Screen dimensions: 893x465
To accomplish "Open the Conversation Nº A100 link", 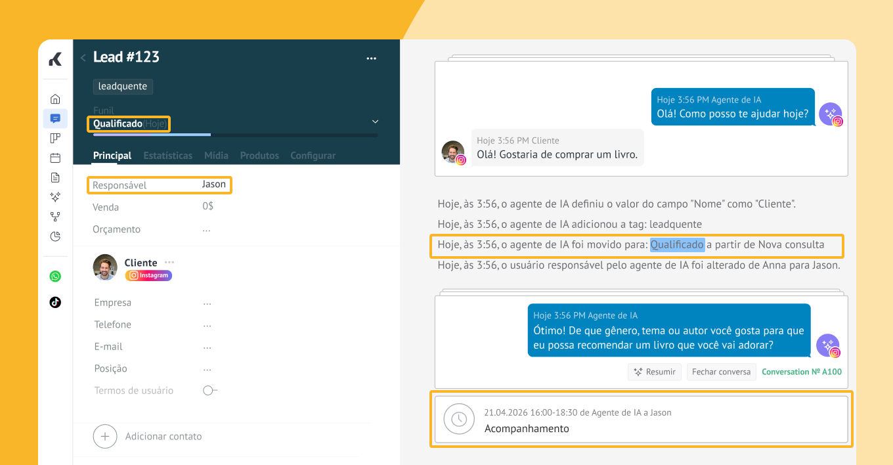I will [801, 372].
